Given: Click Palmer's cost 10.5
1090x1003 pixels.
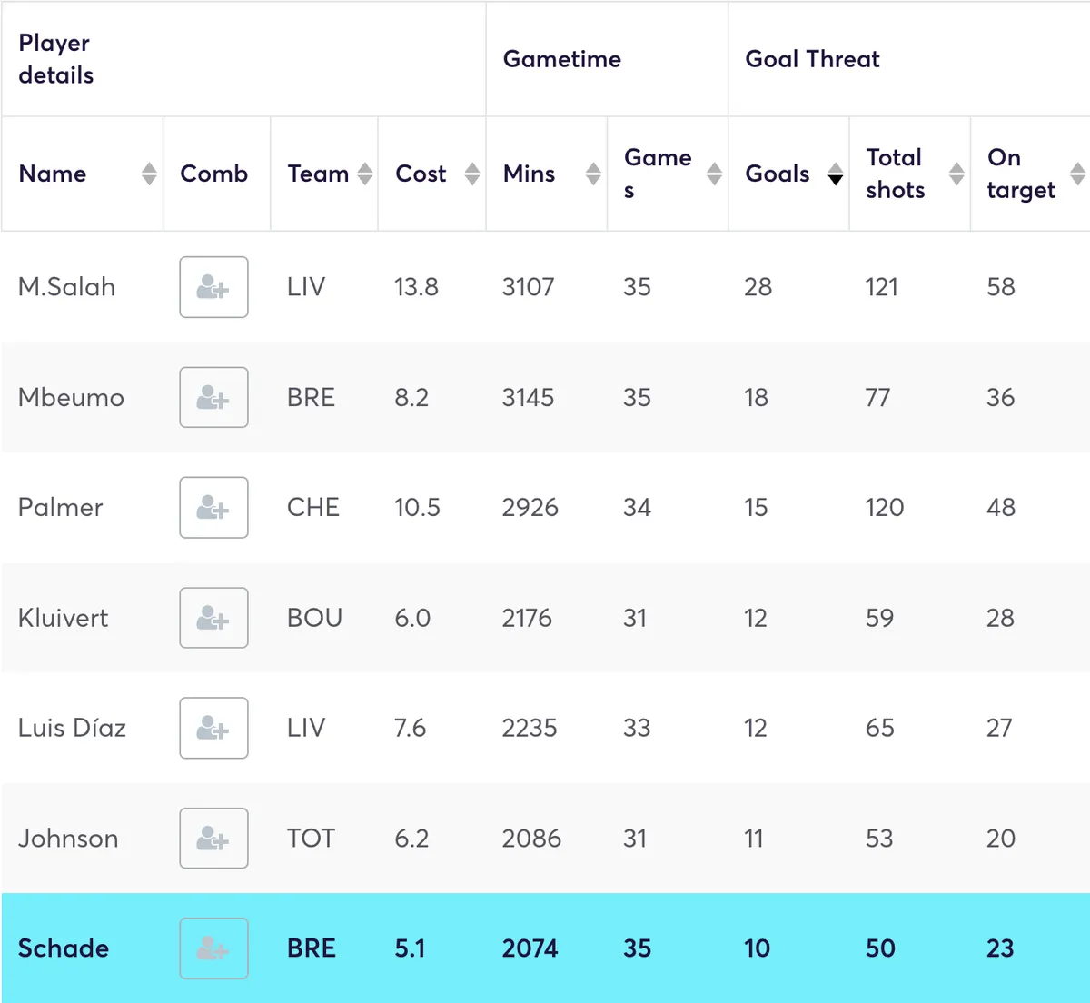Looking at the screenshot, I should (417, 508).
